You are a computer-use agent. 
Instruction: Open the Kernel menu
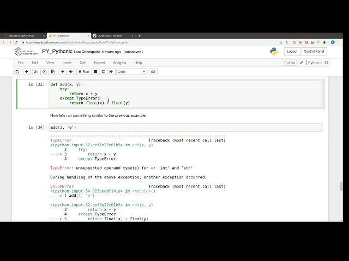tap(99, 63)
